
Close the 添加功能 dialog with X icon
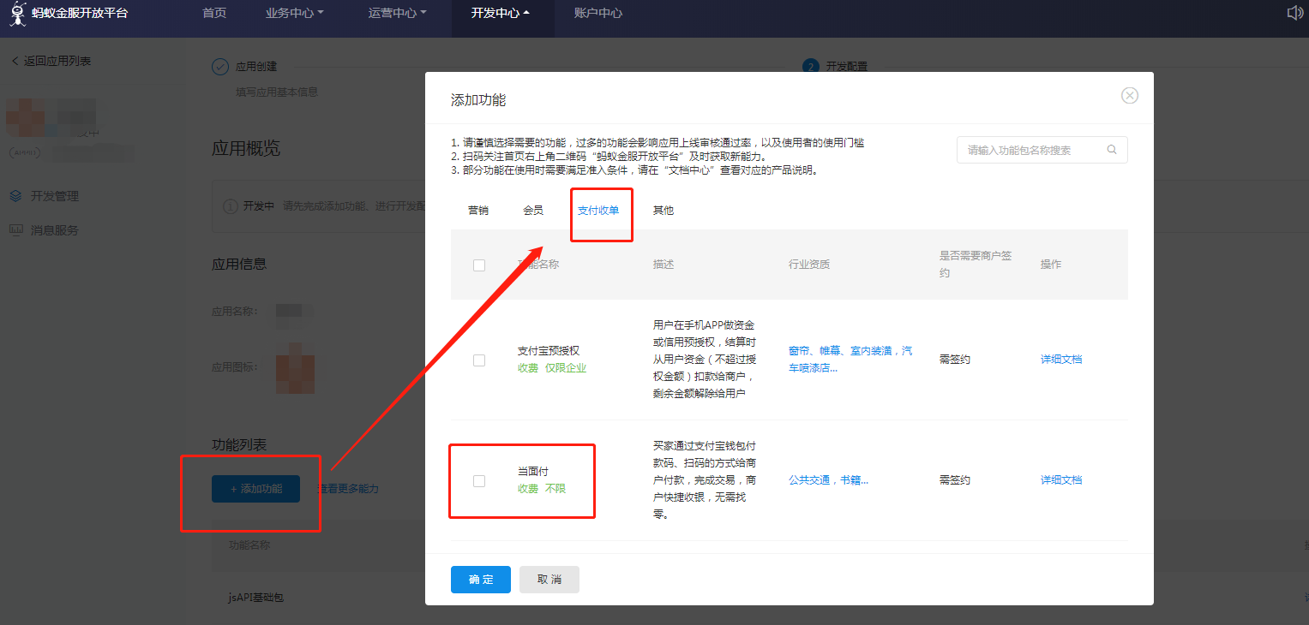[1130, 96]
